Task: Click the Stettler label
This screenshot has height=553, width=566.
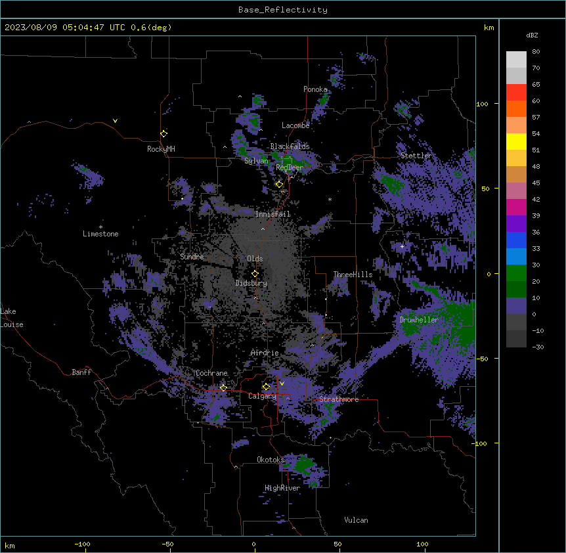Action: (416, 156)
